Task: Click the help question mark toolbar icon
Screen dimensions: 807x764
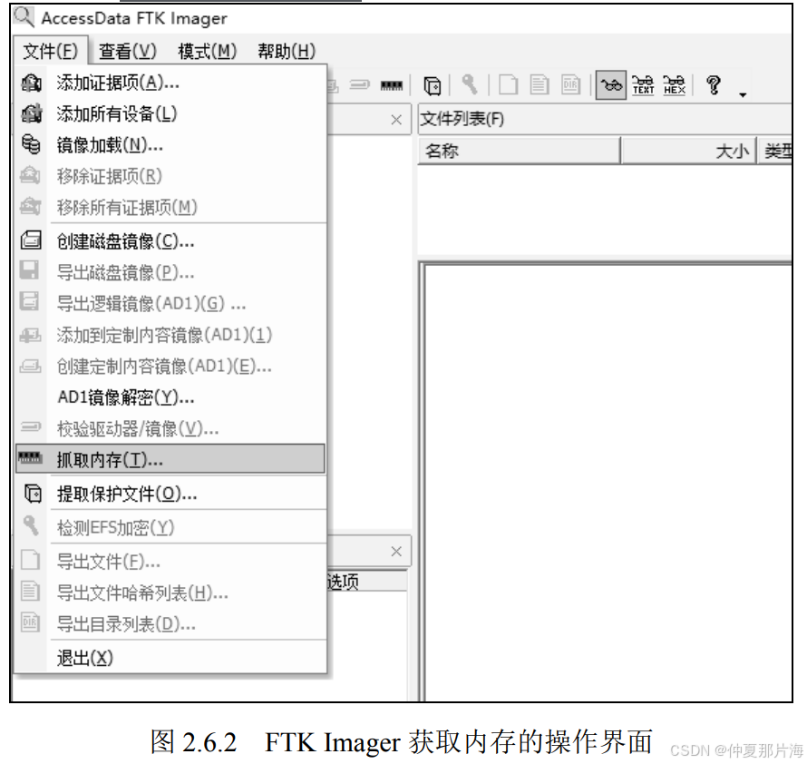Action: [714, 85]
